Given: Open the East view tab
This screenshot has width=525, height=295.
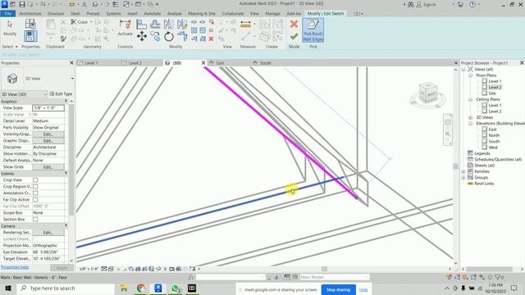Looking at the screenshot, I should [x=220, y=63].
